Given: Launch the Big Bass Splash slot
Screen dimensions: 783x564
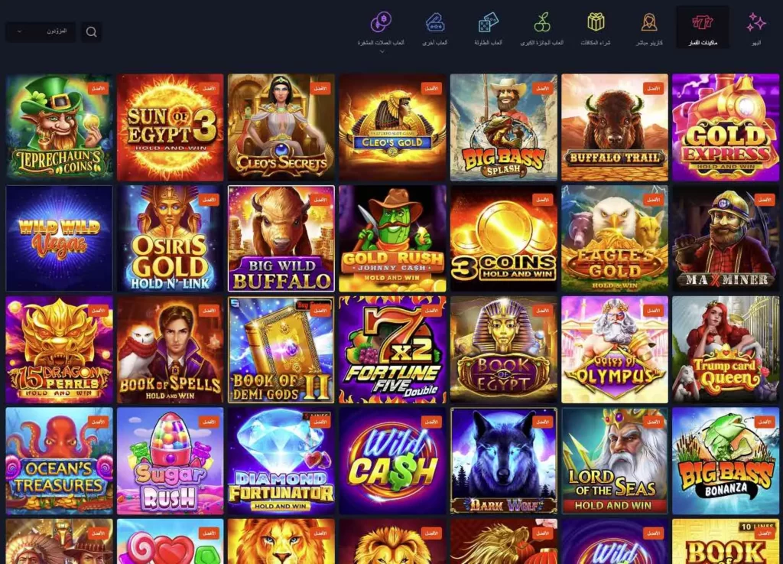Looking at the screenshot, I should [503, 127].
